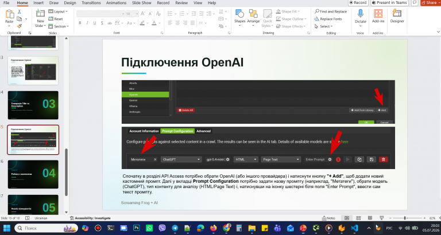Screen dimensions: 441x235
Task: Open the Section dropdown
Action: pos(59,26)
